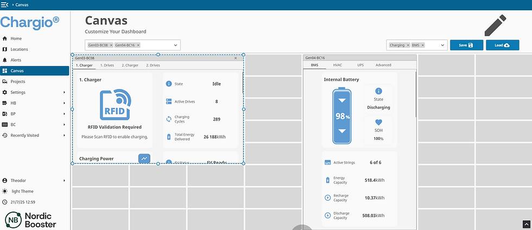Expand the BC submenu arrow
532x230 pixels.
[x=64, y=125]
